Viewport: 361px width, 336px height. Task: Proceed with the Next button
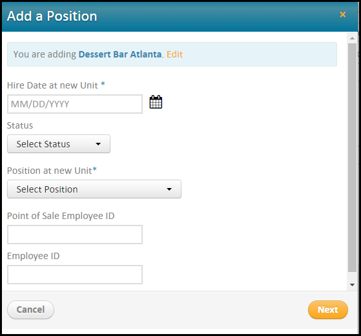point(328,310)
